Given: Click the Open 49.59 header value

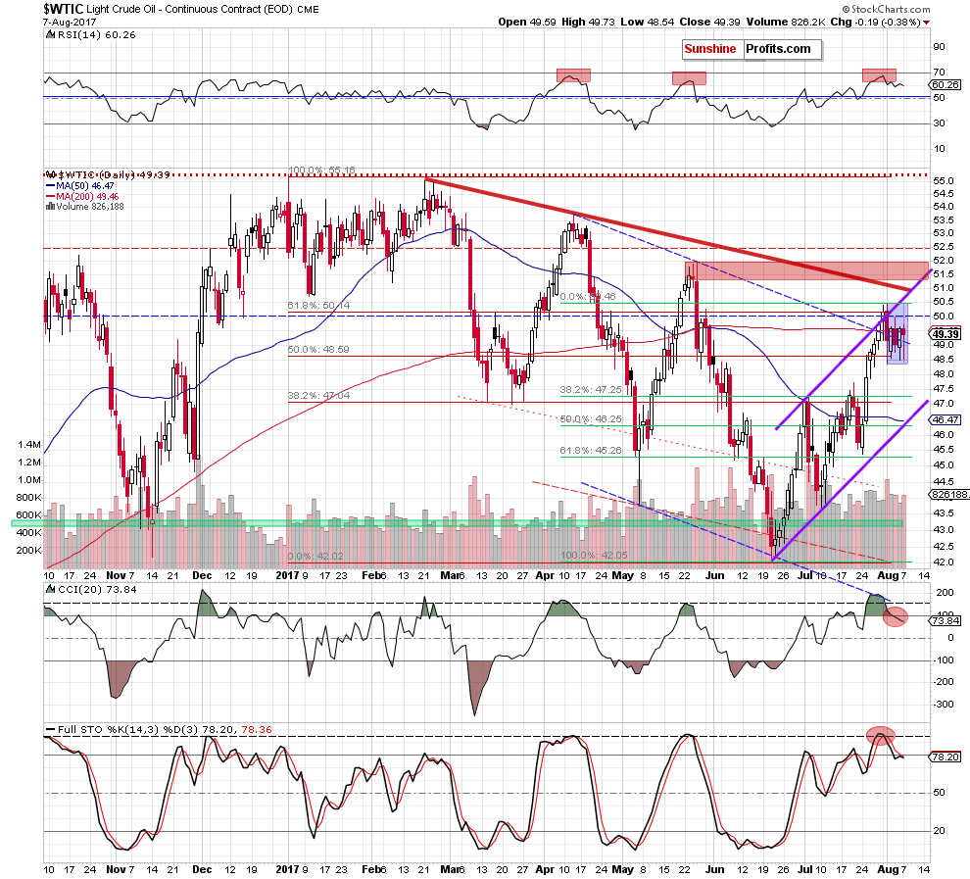Looking at the screenshot, I should point(527,22).
